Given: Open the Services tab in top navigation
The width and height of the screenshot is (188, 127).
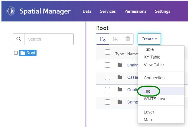Looking at the screenshot, I should click(108, 11).
